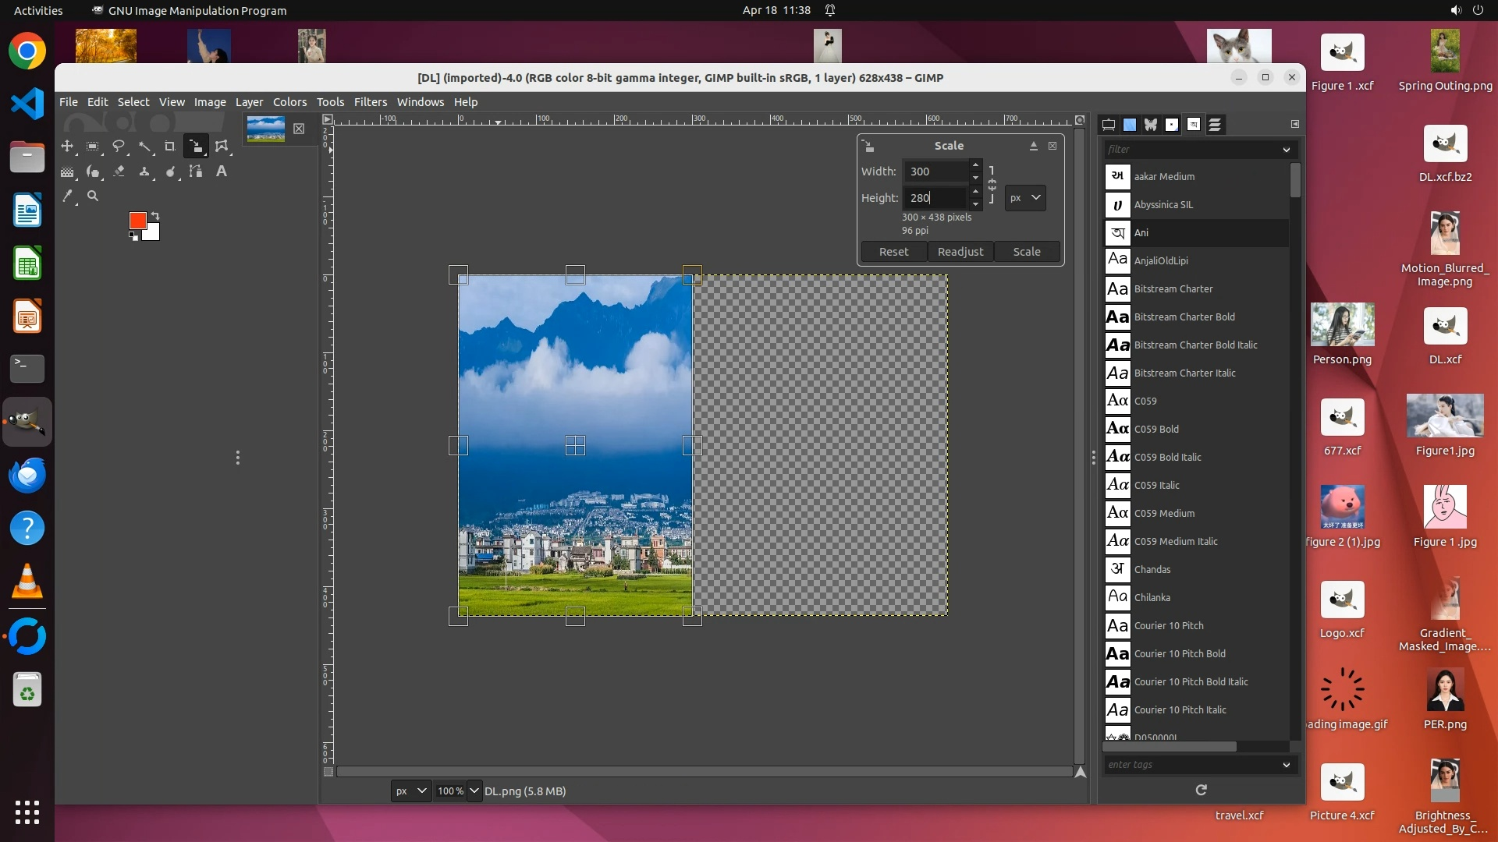Viewport: 1498px width, 842px height.
Task: Reset to default black and white colors
Action: click(x=133, y=236)
